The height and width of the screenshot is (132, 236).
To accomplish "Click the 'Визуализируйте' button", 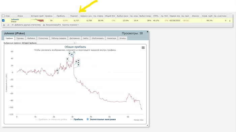I will (x=53, y=25).
